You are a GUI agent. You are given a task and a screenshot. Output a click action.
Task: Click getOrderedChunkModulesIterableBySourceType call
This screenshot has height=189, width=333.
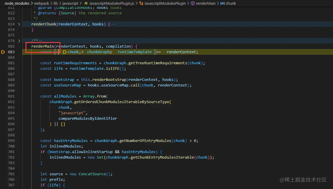tap(122, 102)
